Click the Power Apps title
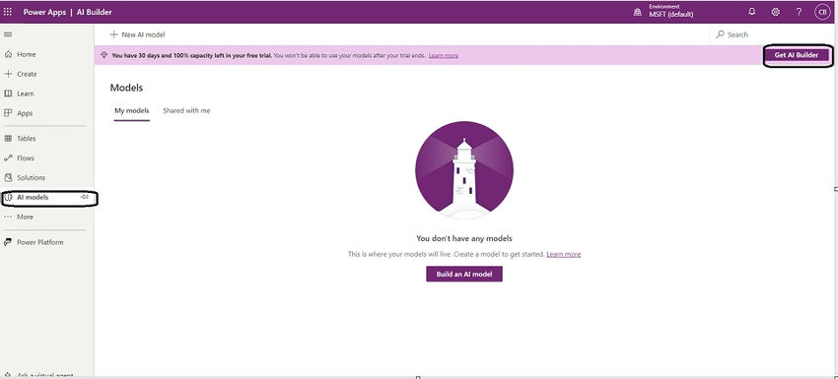838x379 pixels. click(45, 12)
